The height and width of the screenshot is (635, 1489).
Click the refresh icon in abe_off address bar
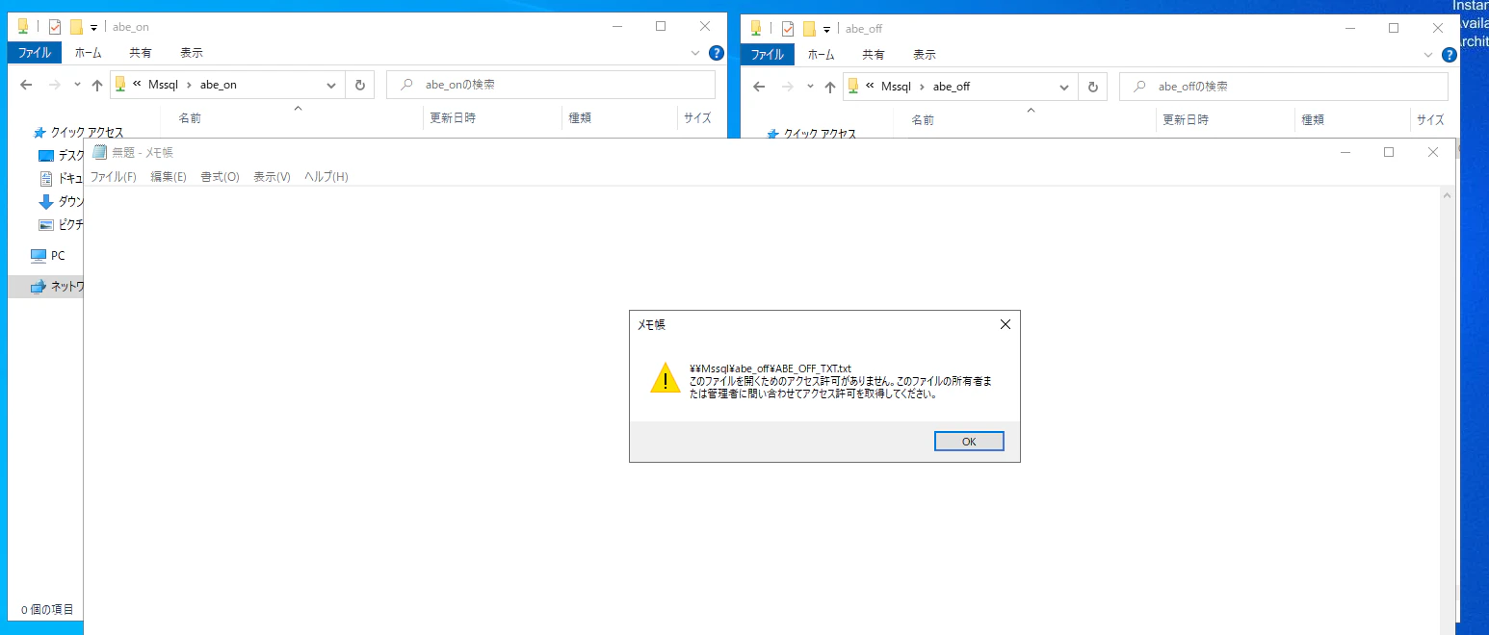click(x=1092, y=86)
